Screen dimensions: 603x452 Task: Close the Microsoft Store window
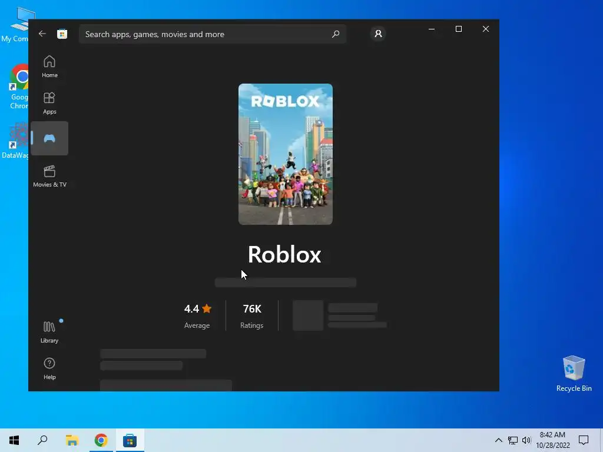pyautogui.click(x=486, y=29)
